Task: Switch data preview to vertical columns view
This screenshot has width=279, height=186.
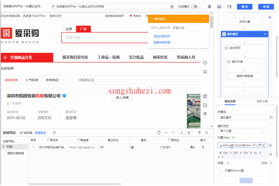Action: (189, 133)
